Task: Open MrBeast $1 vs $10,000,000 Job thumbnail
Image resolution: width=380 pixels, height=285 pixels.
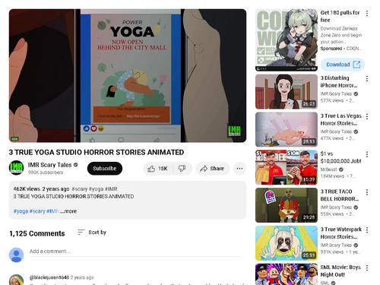Action: coord(287,167)
